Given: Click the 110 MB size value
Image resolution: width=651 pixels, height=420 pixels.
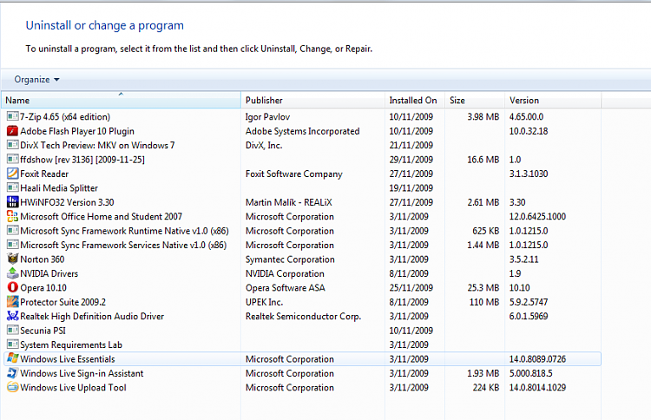Looking at the screenshot, I should point(484,302).
